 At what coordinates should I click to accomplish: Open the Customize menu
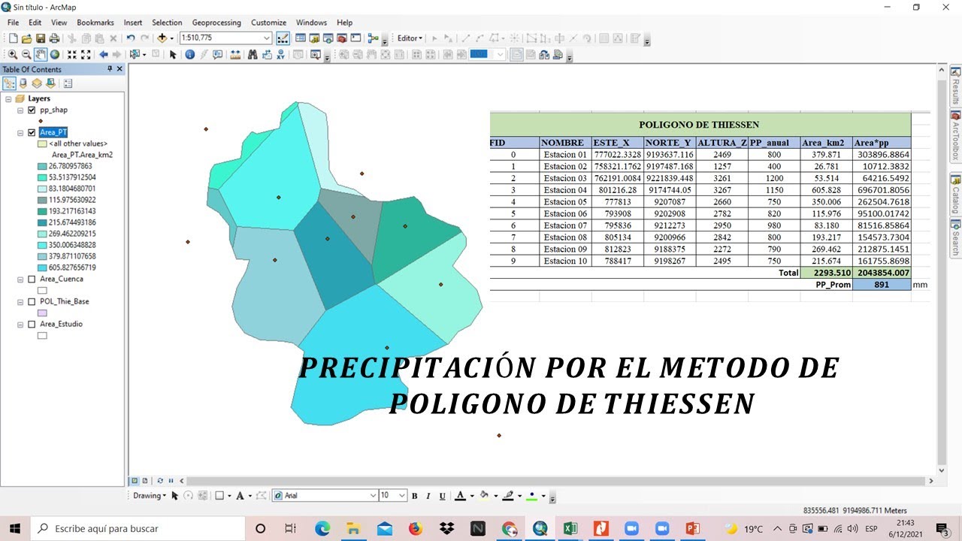point(268,23)
